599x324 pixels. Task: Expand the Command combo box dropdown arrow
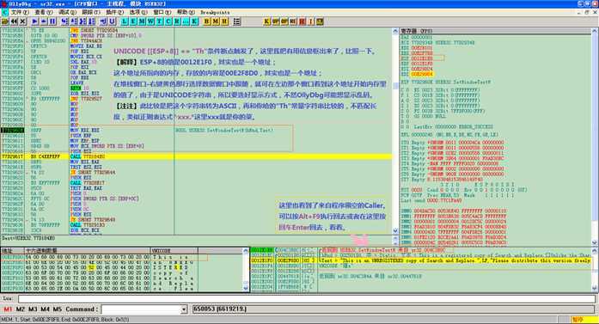[184, 309]
